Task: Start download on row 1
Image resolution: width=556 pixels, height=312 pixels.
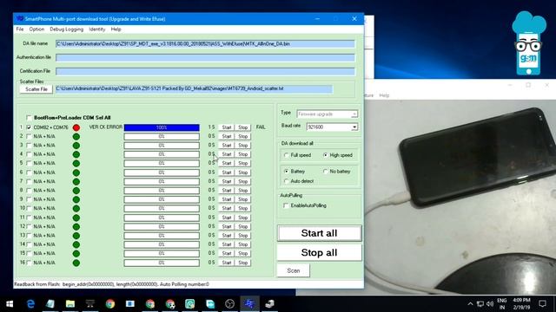Action: pos(227,127)
